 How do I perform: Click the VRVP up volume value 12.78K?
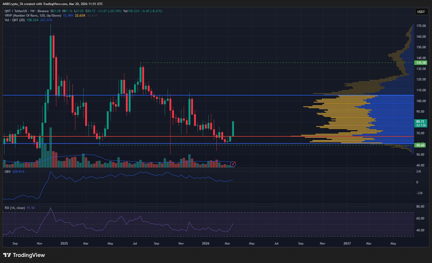(x=68, y=16)
